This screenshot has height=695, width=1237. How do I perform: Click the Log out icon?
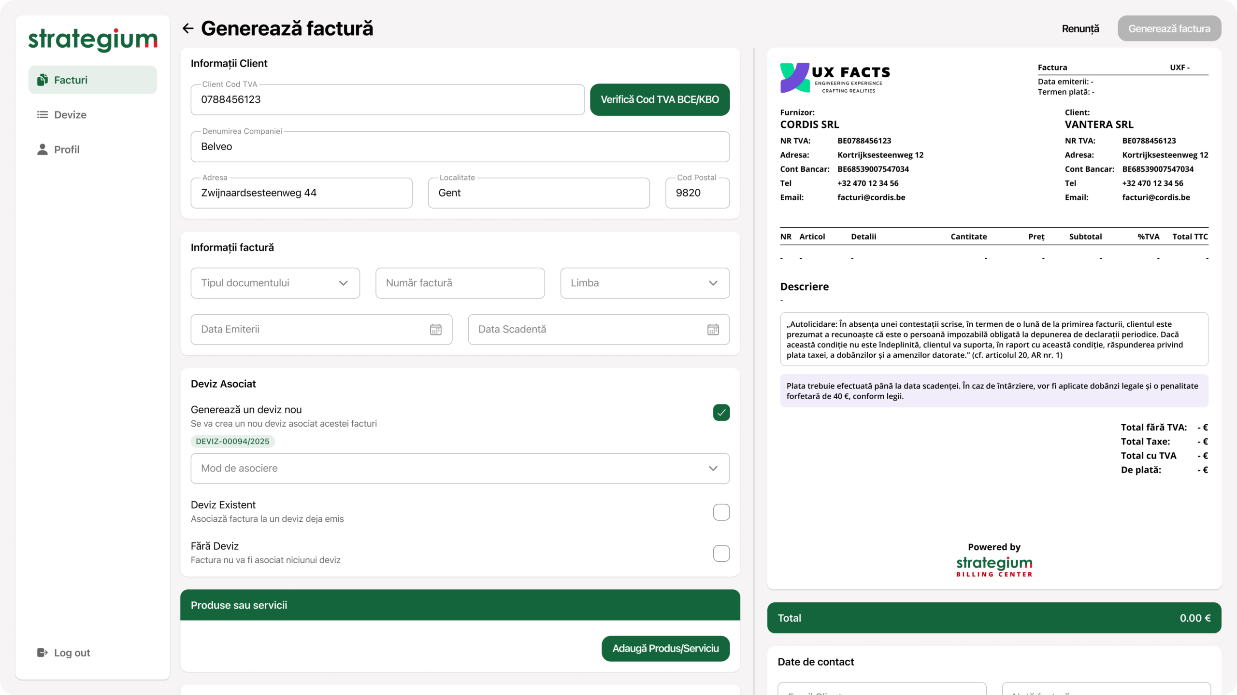43,653
